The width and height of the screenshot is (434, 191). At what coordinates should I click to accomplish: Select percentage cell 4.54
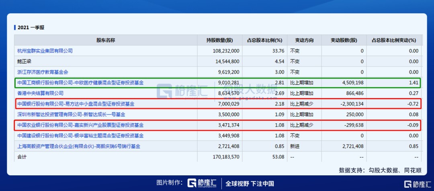click(280, 62)
